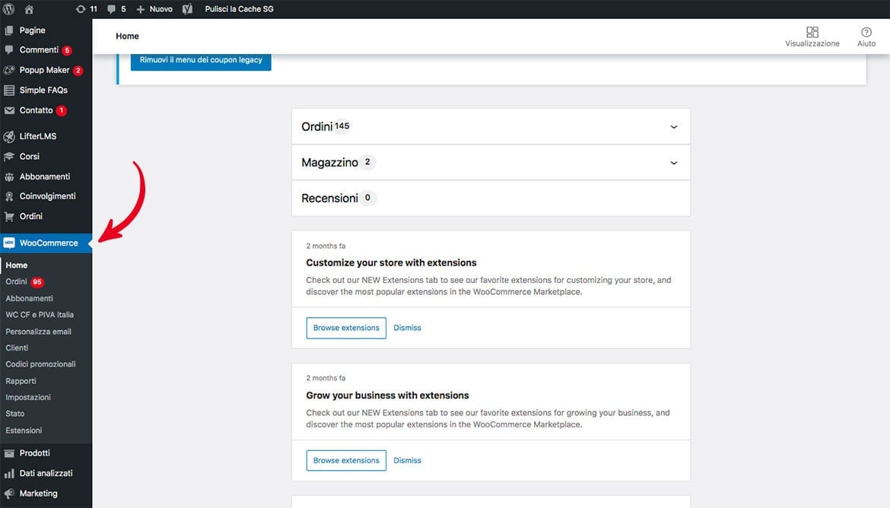Open Commenti menu label in sidebar
The height and width of the screenshot is (508, 890).
tap(39, 50)
